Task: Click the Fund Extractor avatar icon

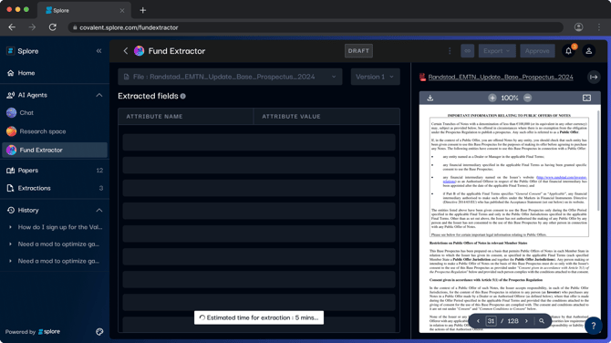Action: pos(140,51)
